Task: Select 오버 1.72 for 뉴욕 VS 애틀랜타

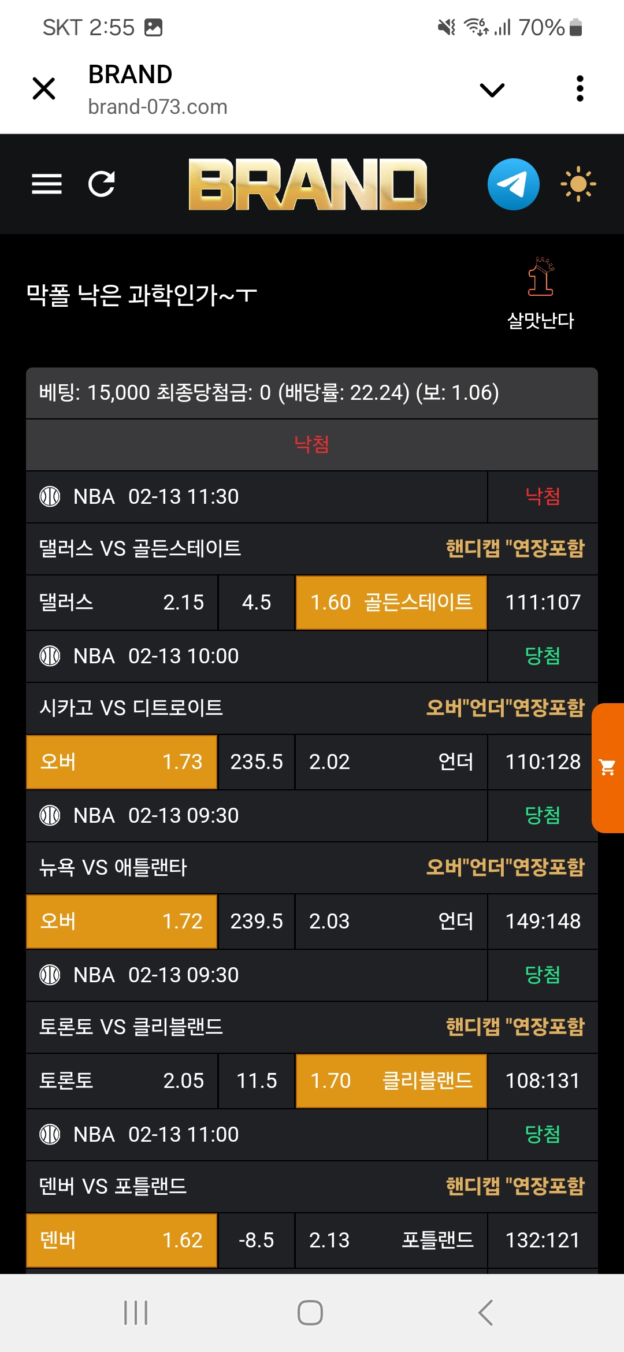Action: [121, 921]
